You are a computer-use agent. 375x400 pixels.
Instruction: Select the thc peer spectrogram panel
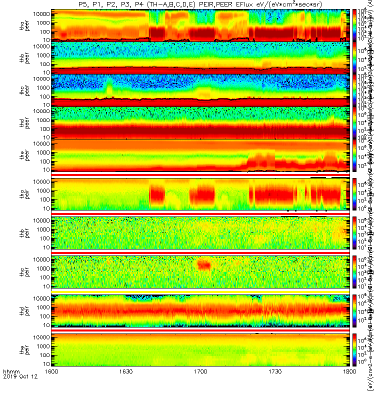200,90
